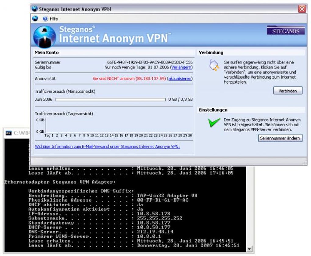Image resolution: width=311 pixels, height=256 pixels.
Task: Click the Juni 2006 traffic usage bar
Action: [x=110, y=99]
